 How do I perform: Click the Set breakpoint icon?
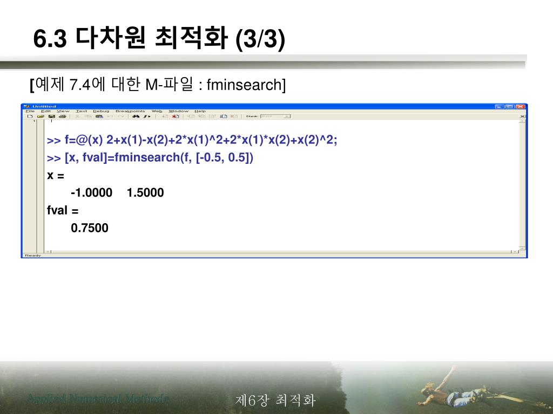tap(165, 116)
